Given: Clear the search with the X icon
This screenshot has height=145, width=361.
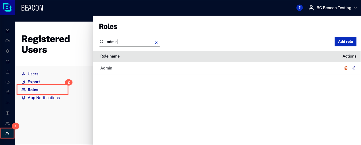Looking at the screenshot, I should coord(156,43).
